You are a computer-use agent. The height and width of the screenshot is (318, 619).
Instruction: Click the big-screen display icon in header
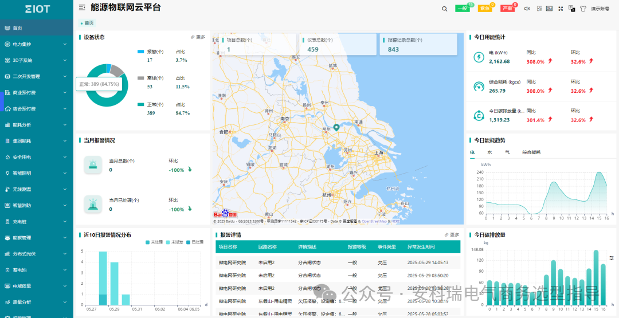(x=549, y=9)
